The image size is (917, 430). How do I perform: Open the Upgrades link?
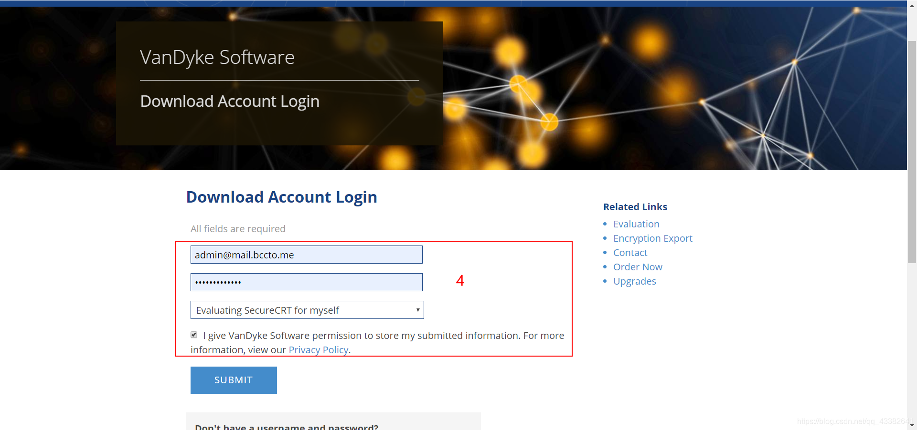pyautogui.click(x=634, y=281)
